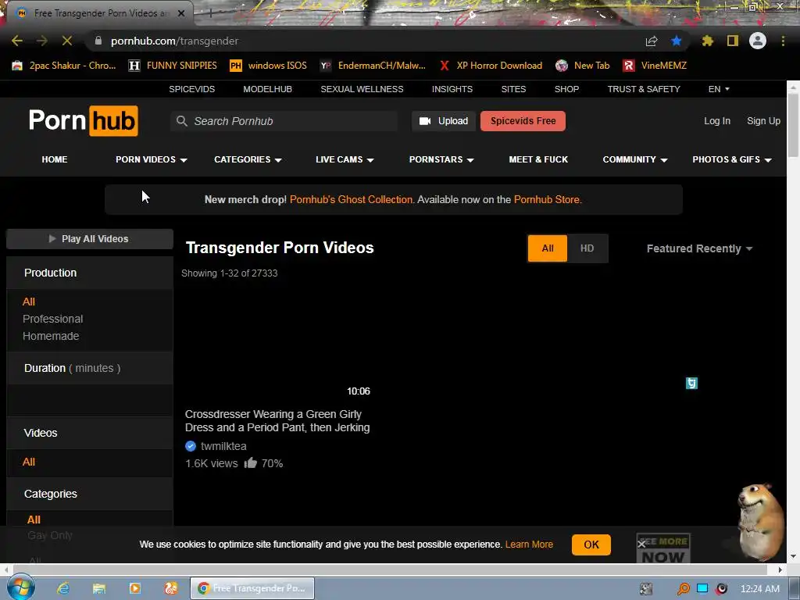Close the current browser tab
The width and height of the screenshot is (800, 600).
tap(181, 13)
